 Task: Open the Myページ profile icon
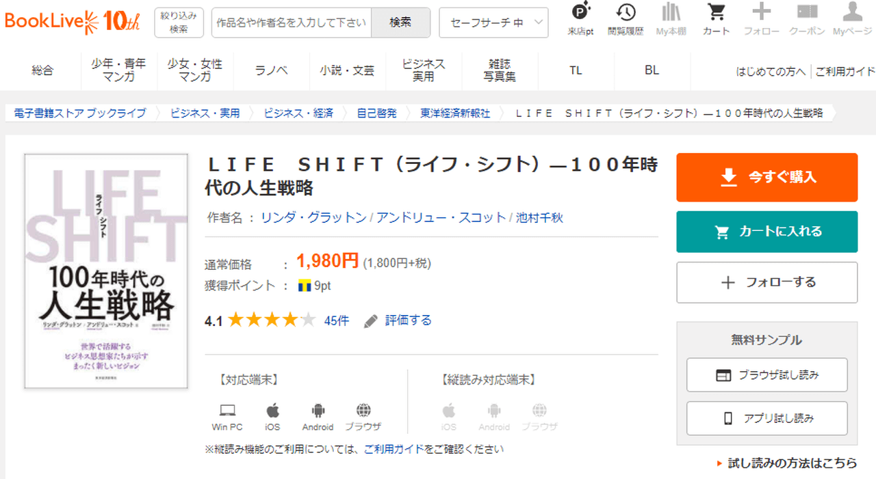tap(852, 12)
